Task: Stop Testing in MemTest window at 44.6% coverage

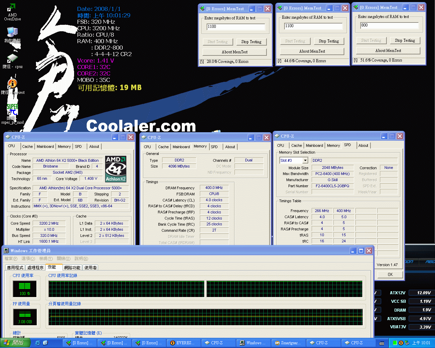Action: 329,41
